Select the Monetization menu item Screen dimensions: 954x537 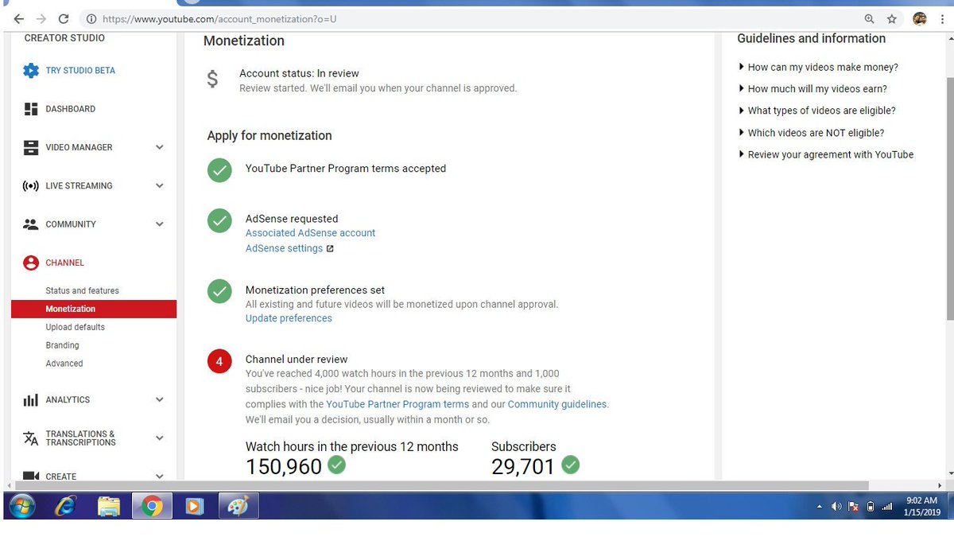(94, 309)
